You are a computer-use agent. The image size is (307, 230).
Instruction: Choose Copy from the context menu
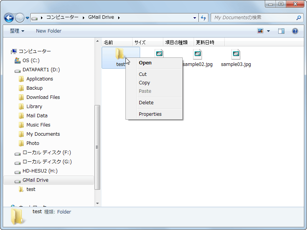[x=154, y=82]
